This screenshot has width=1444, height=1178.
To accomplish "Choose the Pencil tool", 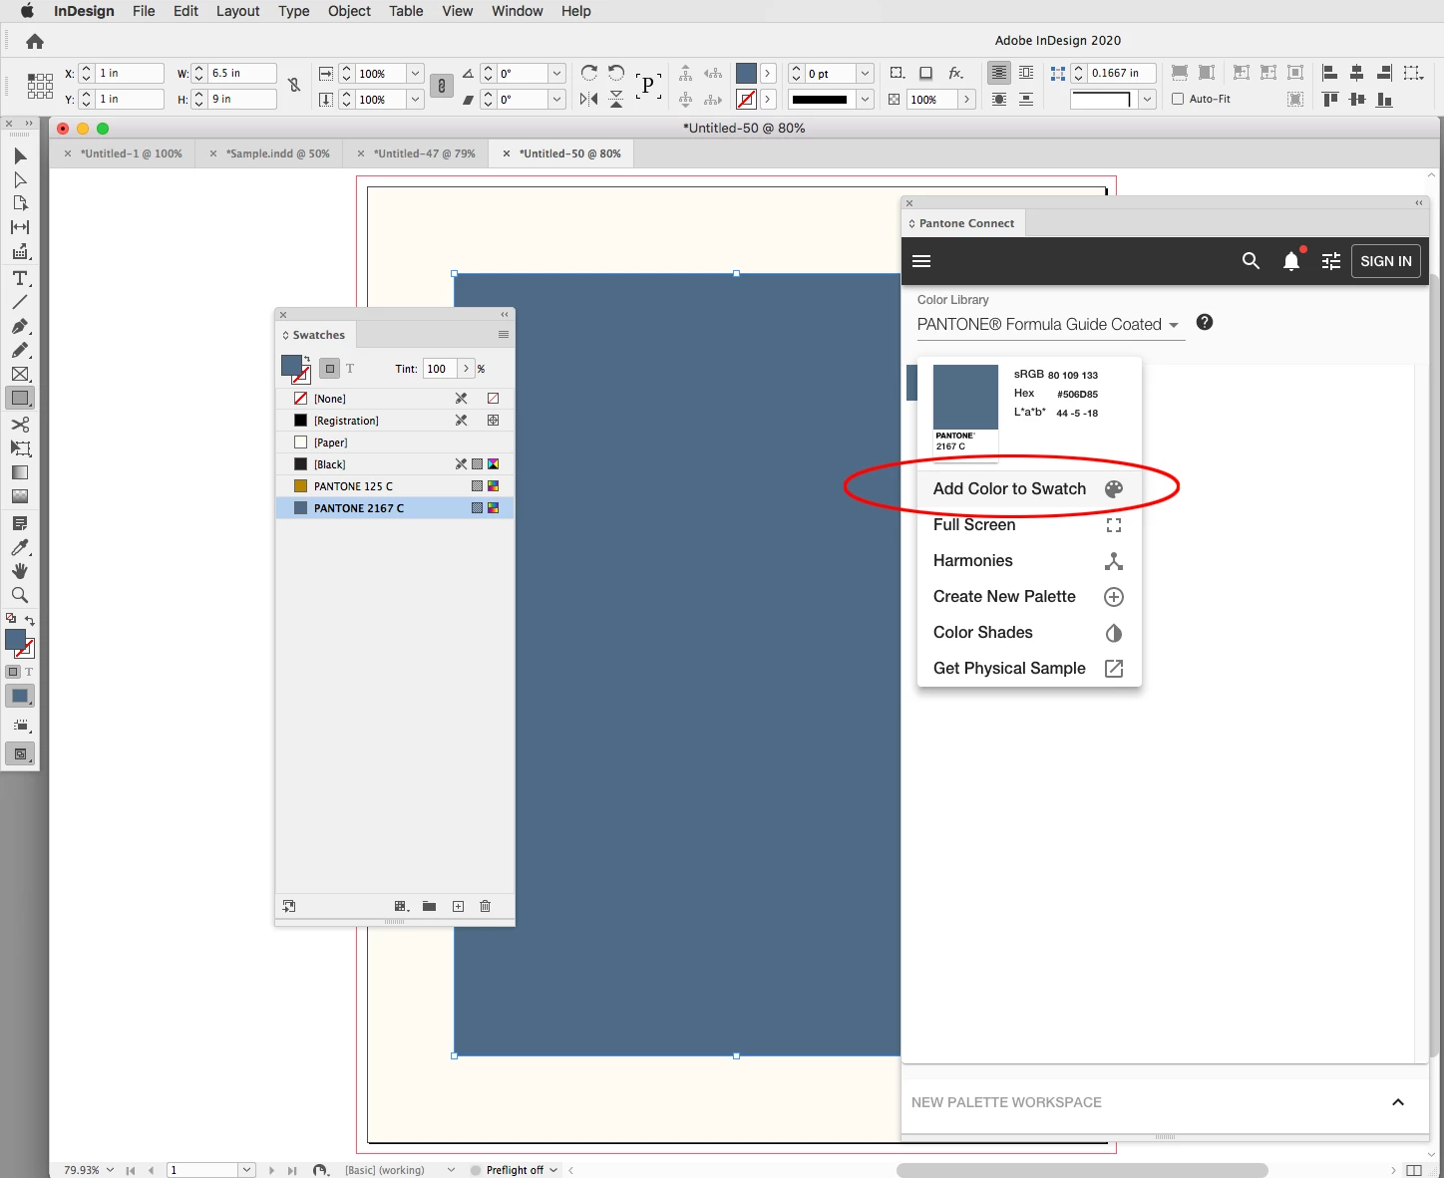I will tap(20, 350).
